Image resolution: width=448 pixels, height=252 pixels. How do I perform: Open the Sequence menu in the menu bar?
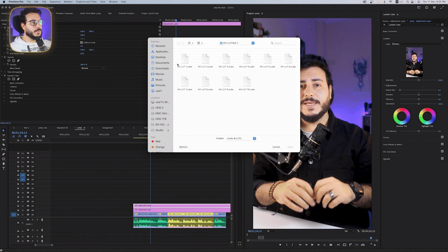pyautogui.click(x=55, y=2)
